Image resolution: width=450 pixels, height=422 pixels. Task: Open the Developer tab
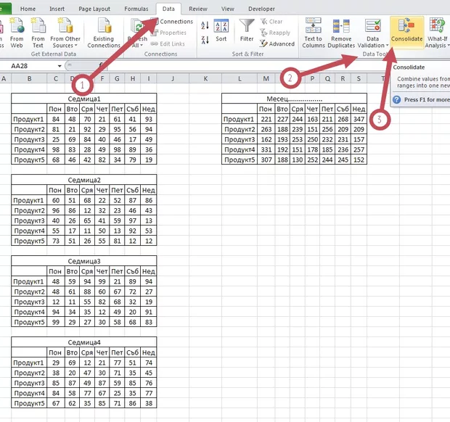[x=261, y=9]
